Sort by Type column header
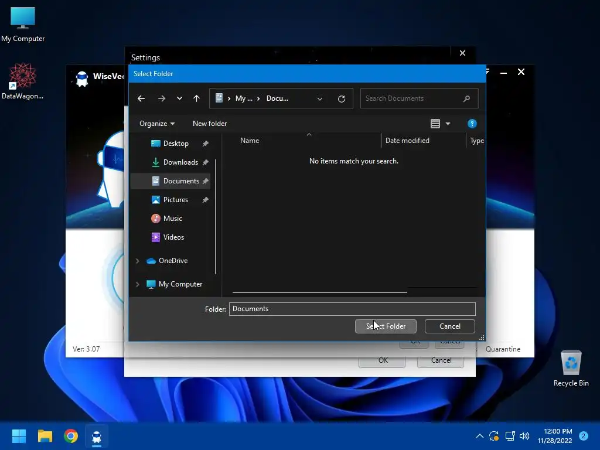Image resolution: width=600 pixels, height=450 pixels. [x=477, y=141]
